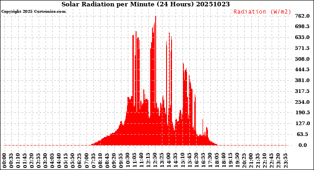Click the 09:20 time axis label
The width and height of the screenshot is (314, 170).
[114, 161]
